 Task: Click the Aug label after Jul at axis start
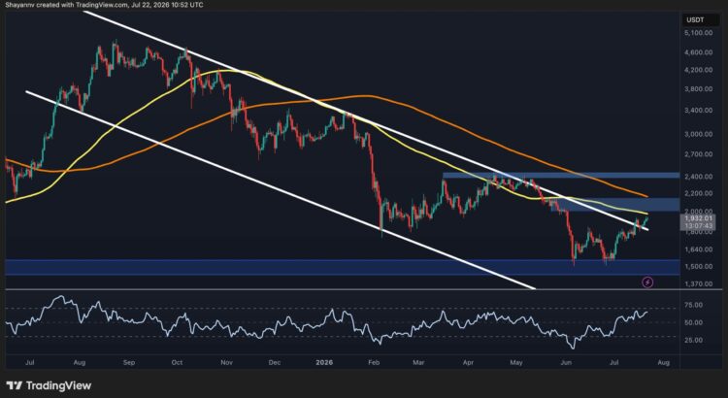79,363
